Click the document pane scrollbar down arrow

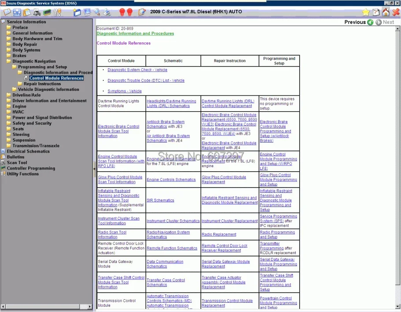pos(397,306)
